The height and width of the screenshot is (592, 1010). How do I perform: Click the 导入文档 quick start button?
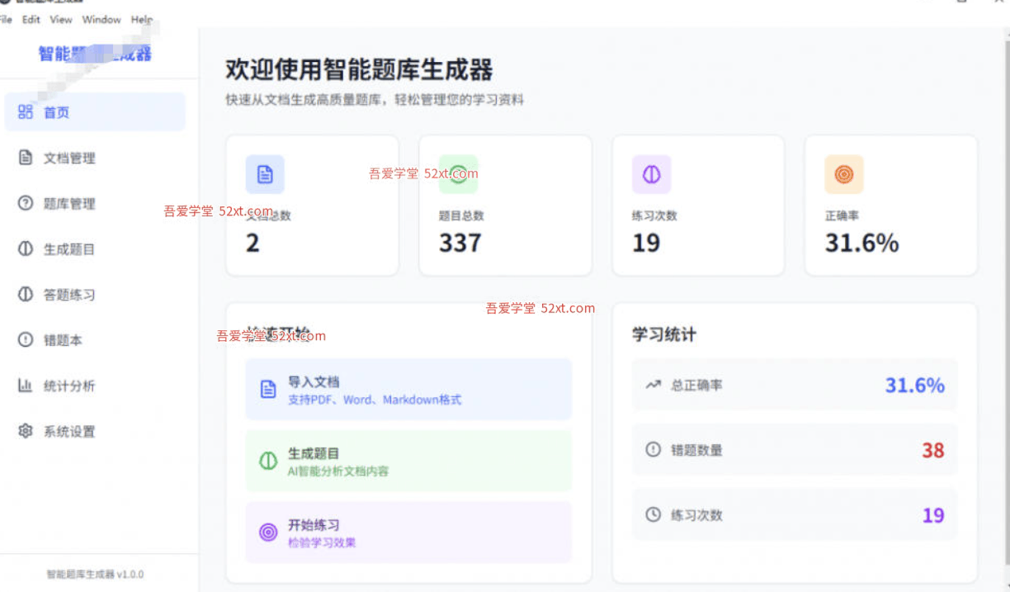point(408,390)
